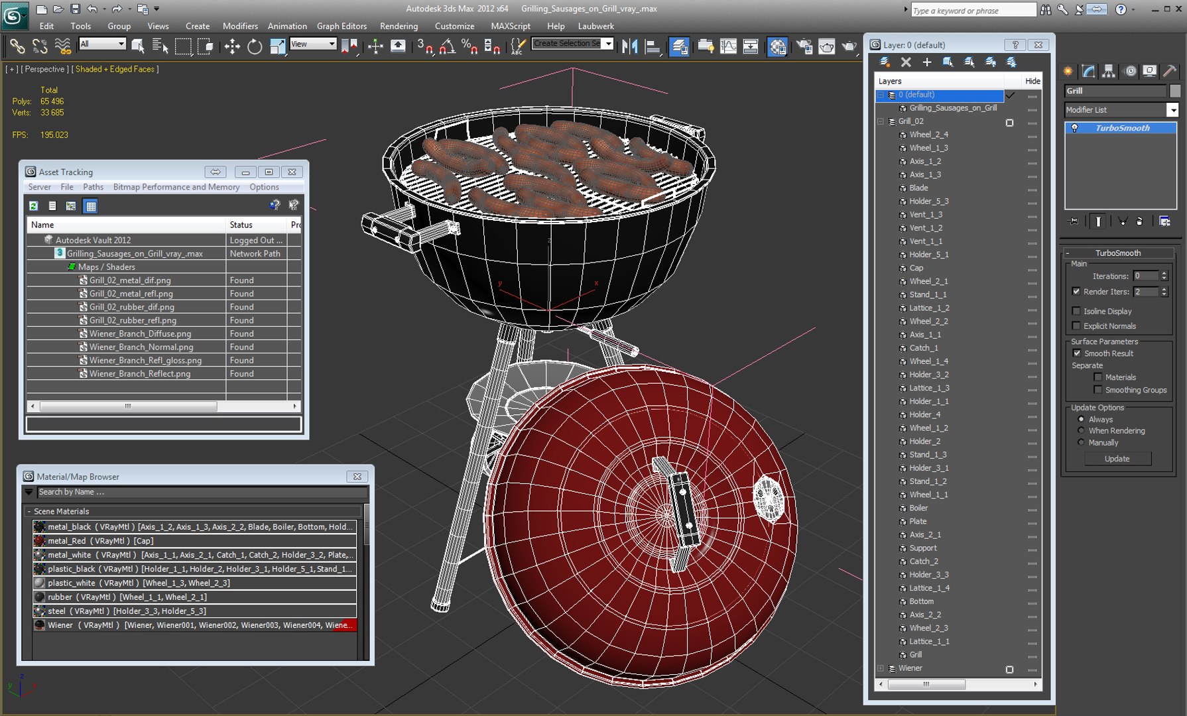This screenshot has width=1187, height=716.
Task: Open the Create Selection Set dropdown
Action: [x=608, y=44]
